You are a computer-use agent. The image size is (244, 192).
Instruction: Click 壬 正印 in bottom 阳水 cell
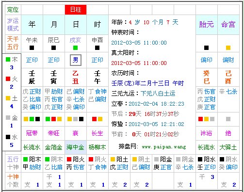click(x=206, y=167)
